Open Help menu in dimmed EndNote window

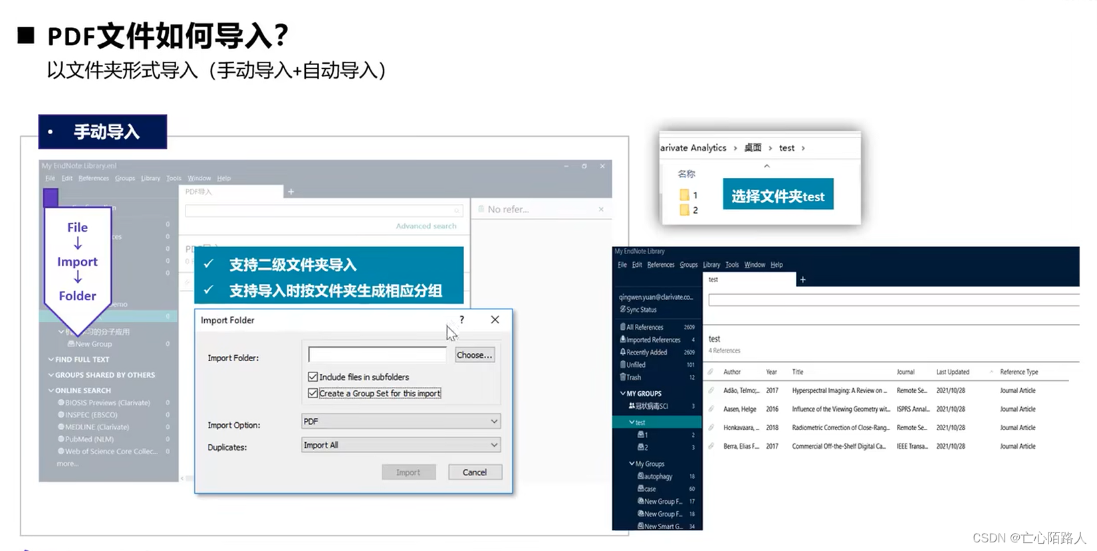[x=224, y=178]
